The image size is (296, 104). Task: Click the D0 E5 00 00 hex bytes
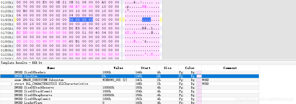point(81,28)
